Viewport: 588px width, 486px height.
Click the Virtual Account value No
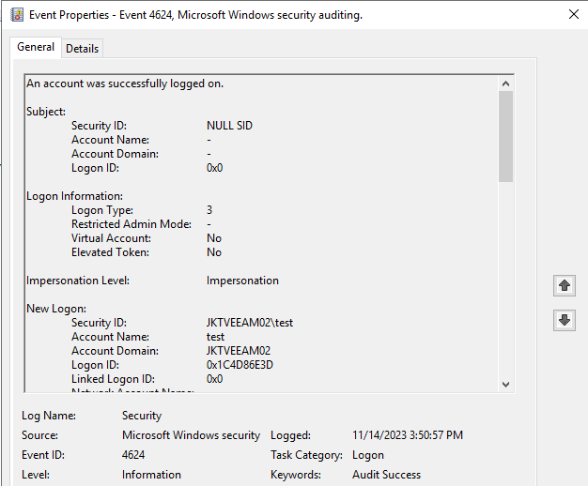click(x=214, y=238)
